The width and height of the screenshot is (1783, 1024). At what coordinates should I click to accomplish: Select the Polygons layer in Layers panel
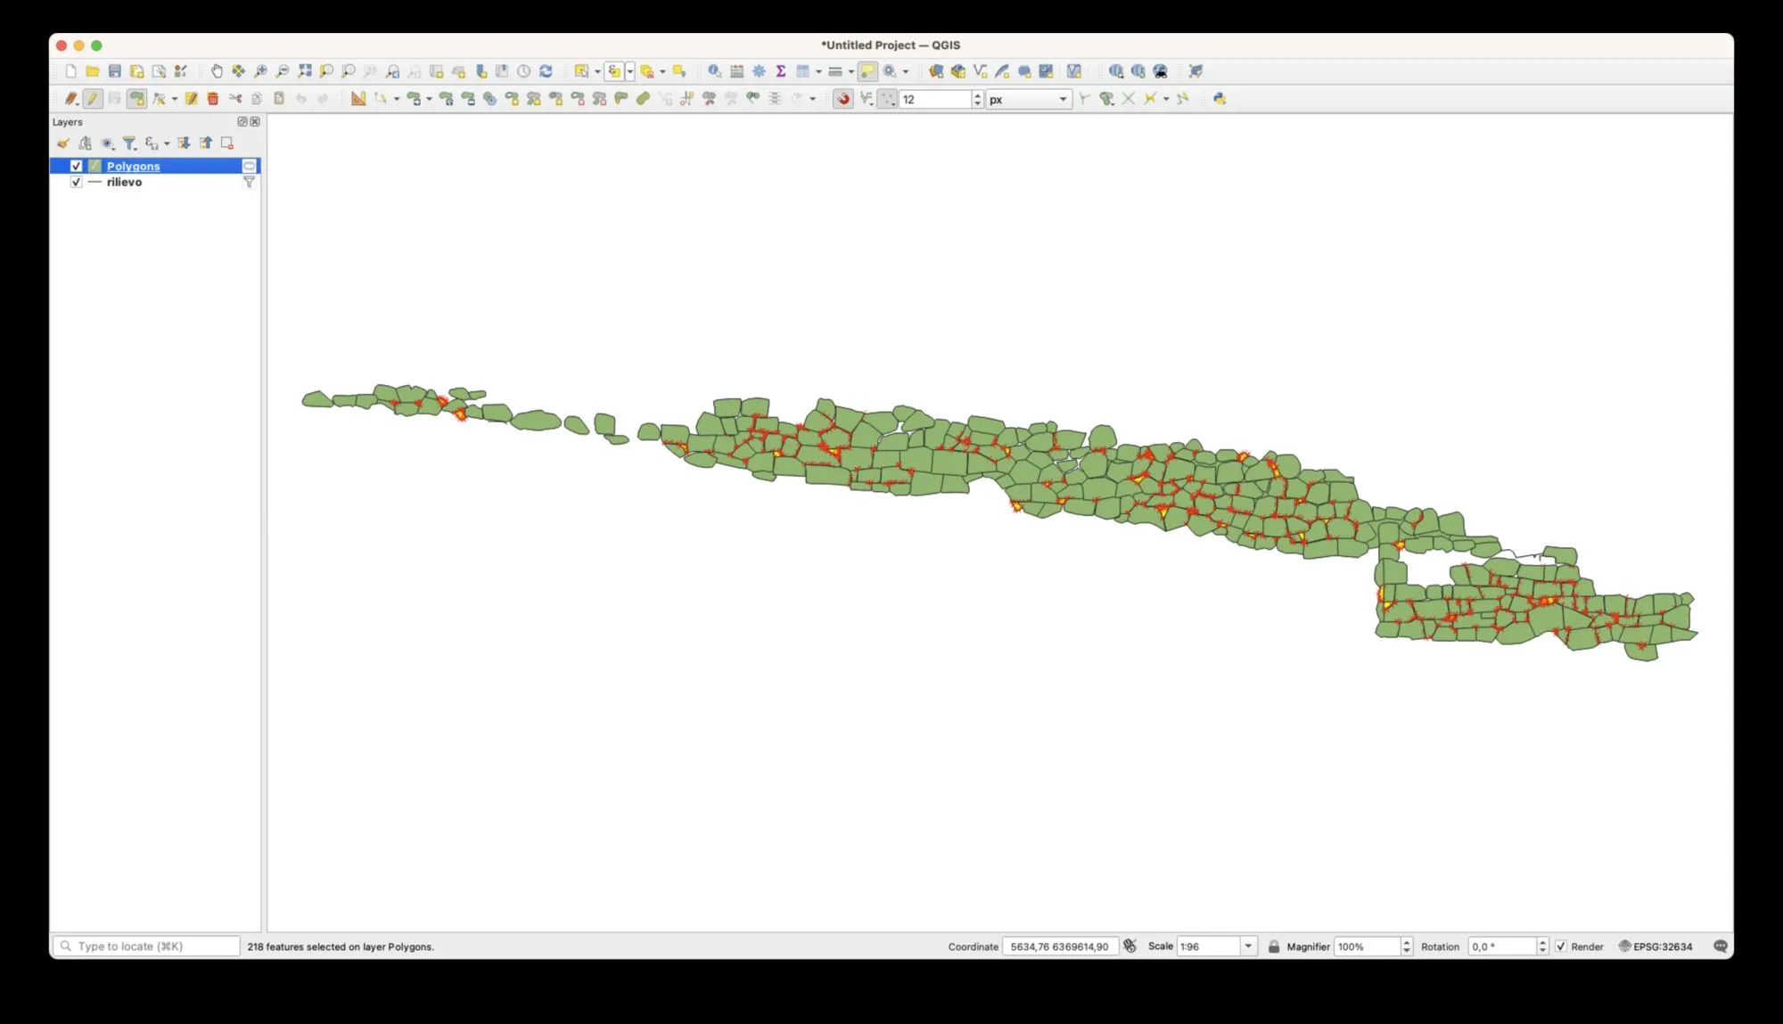(x=134, y=166)
